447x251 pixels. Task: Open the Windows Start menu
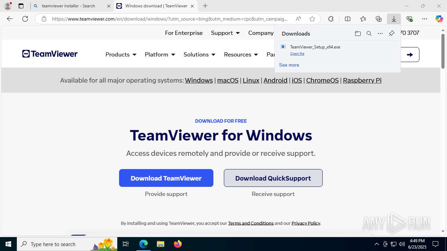tap(8, 244)
